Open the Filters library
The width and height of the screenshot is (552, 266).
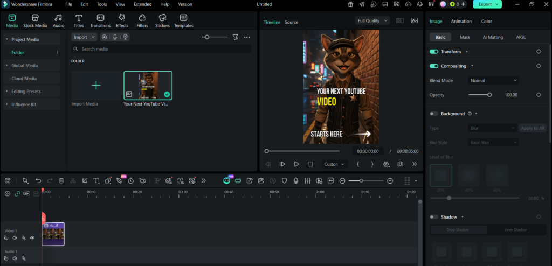tap(142, 21)
